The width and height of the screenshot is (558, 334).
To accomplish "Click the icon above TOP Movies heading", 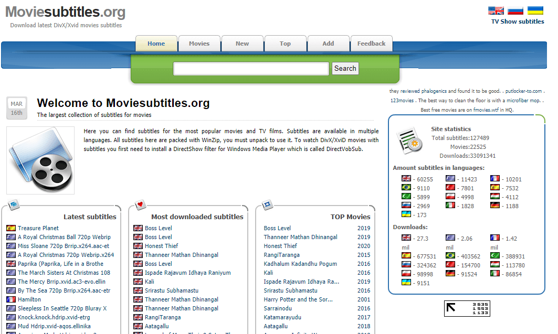I will click(267, 204).
